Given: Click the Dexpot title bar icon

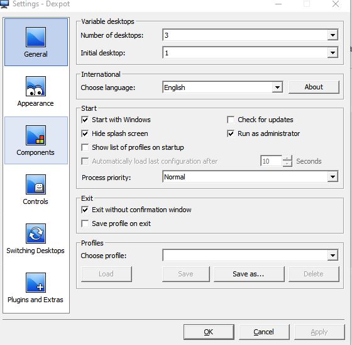Looking at the screenshot, I should (x=4, y=4).
